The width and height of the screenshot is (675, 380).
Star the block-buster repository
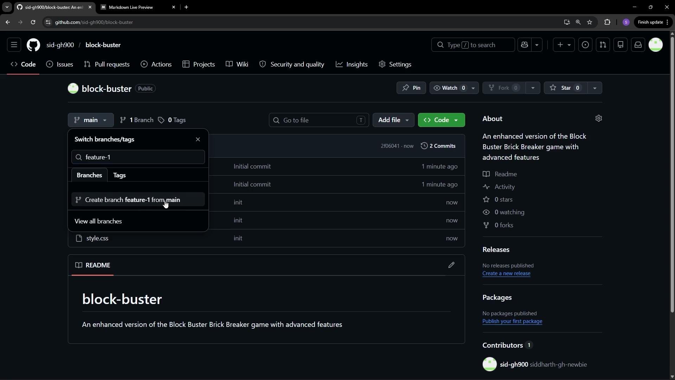click(566, 88)
